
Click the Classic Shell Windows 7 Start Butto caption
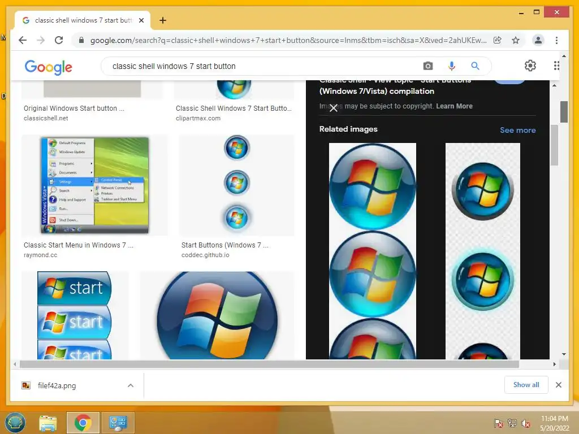(234, 108)
